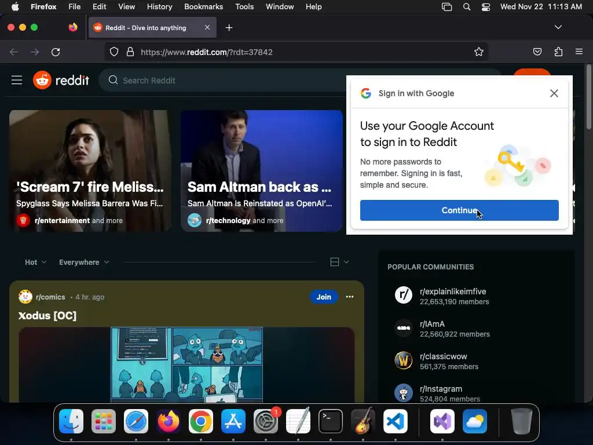Join the r/comics community

click(x=324, y=297)
